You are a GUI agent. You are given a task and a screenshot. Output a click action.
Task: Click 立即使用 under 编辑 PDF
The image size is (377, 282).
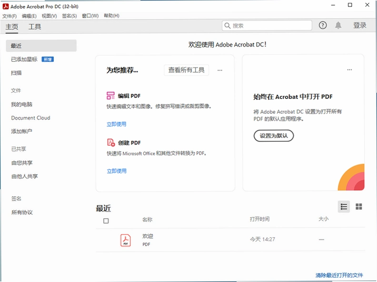(116, 124)
